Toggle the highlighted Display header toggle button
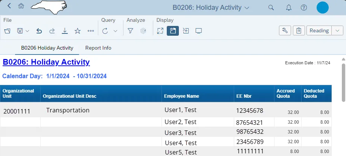346x156 pixels. tap(173, 31)
